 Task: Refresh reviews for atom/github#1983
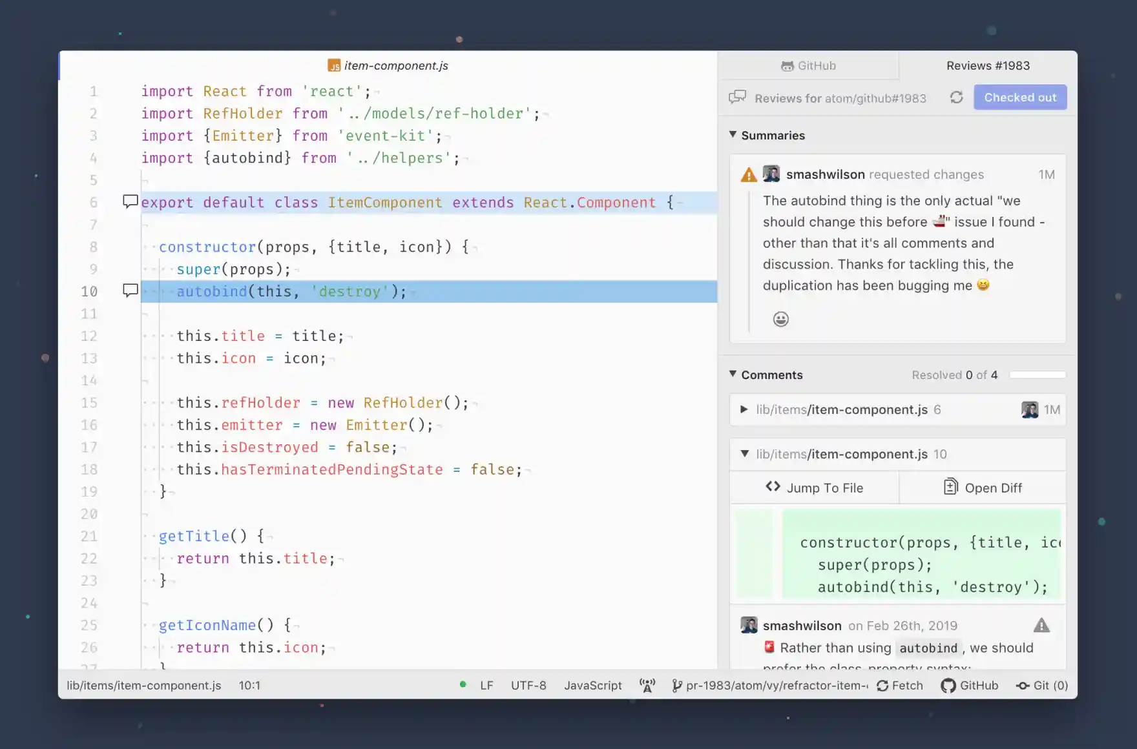(957, 97)
